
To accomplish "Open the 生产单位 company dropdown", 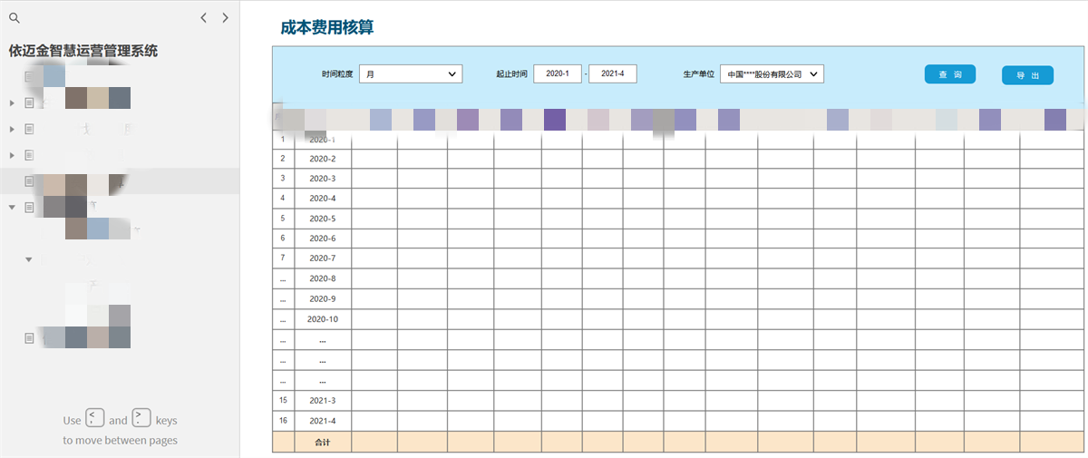I will pos(772,74).
